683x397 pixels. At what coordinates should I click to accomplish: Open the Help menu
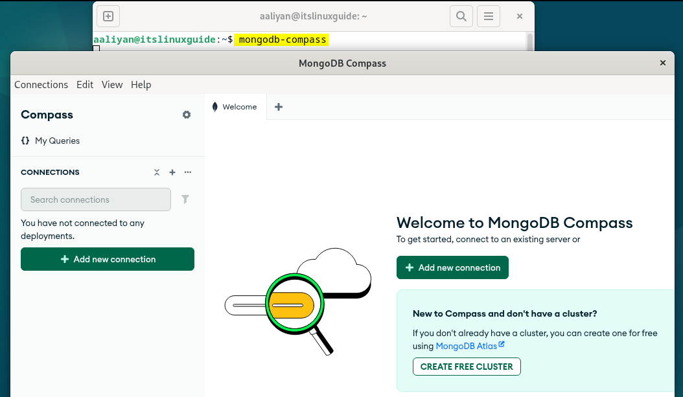click(141, 85)
